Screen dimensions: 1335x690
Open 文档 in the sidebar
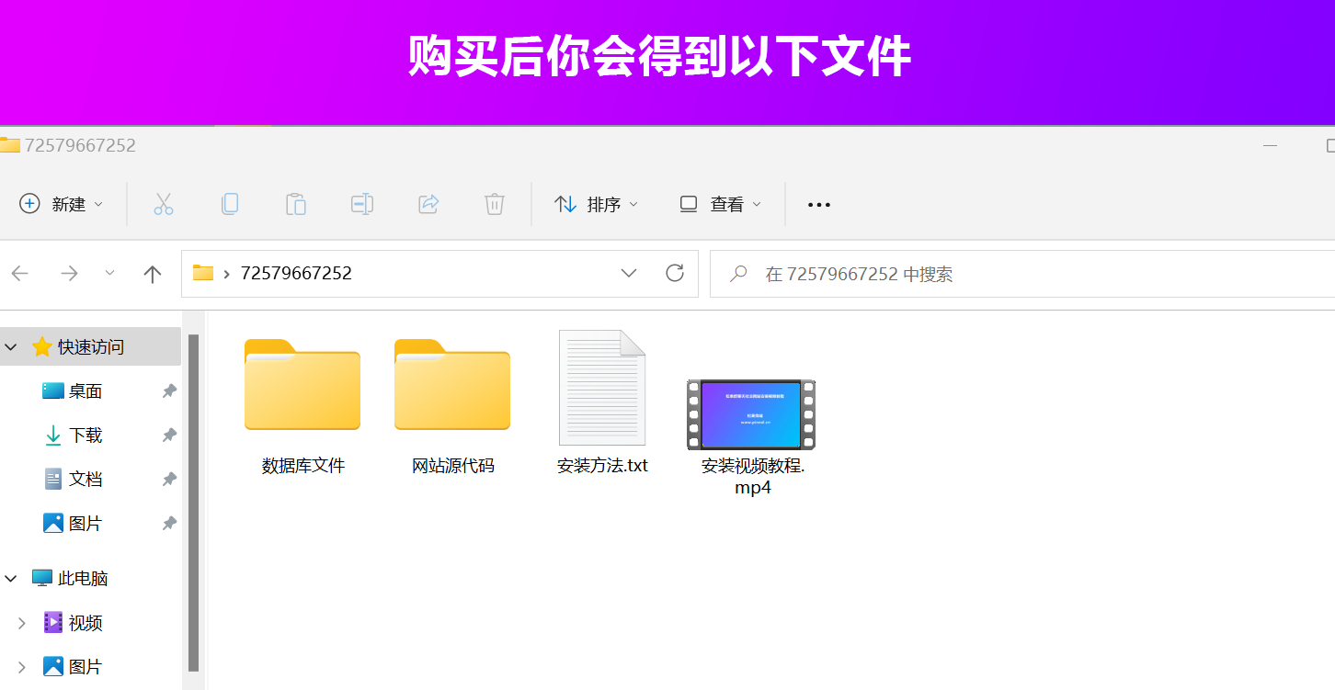coord(85,480)
